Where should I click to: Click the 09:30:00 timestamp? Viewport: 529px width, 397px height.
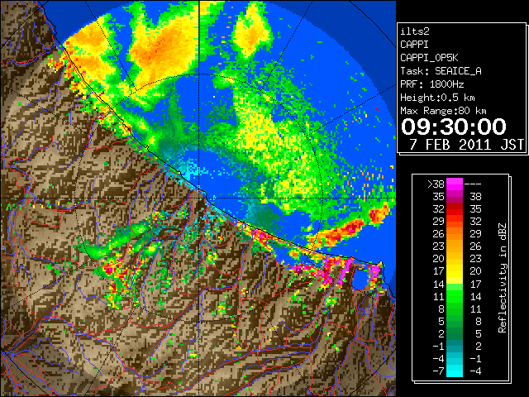454,127
